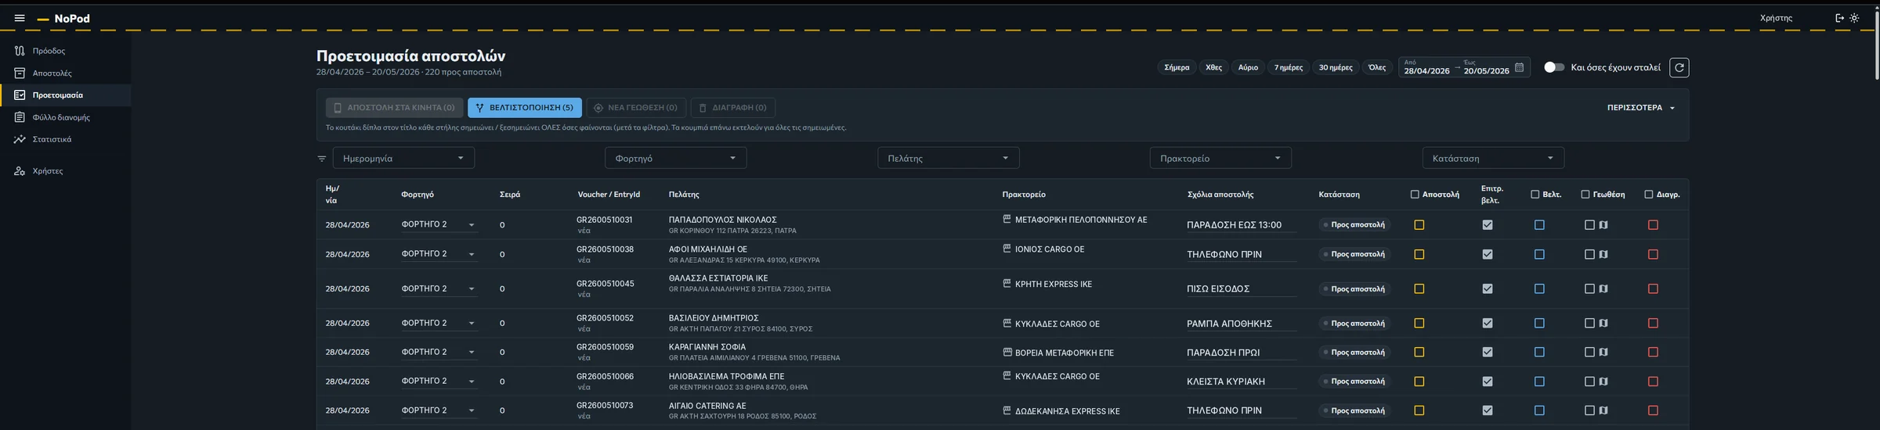Open the hamburger navigation menu

point(20,18)
